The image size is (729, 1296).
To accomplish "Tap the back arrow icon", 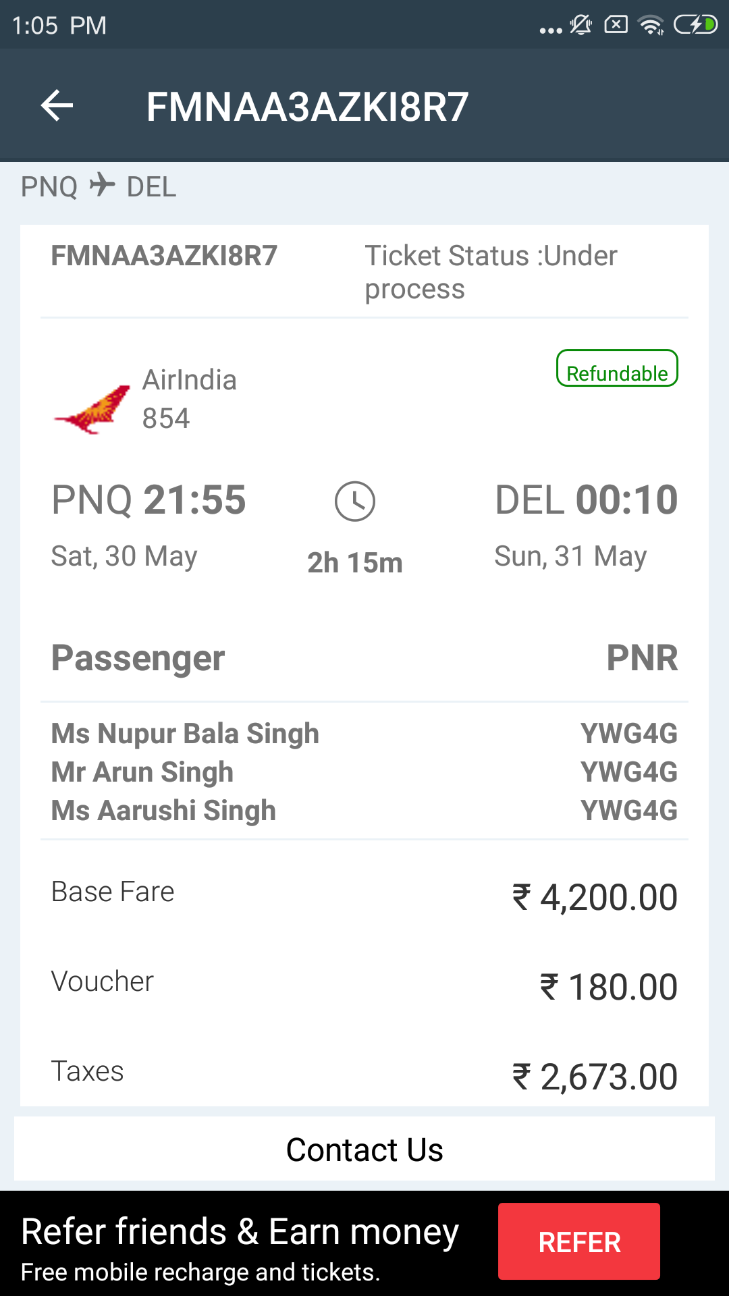I will [57, 106].
